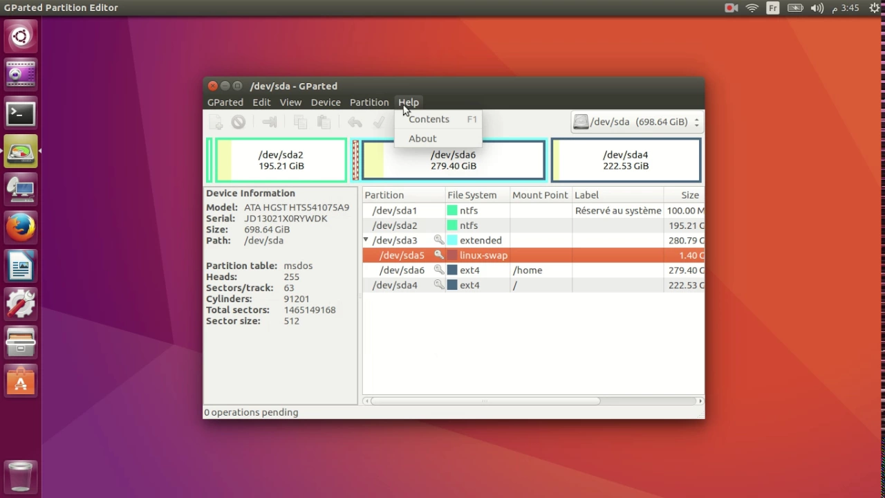Click the key icon on /dev/sda6 row
This screenshot has height=498, width=885.
438,270
